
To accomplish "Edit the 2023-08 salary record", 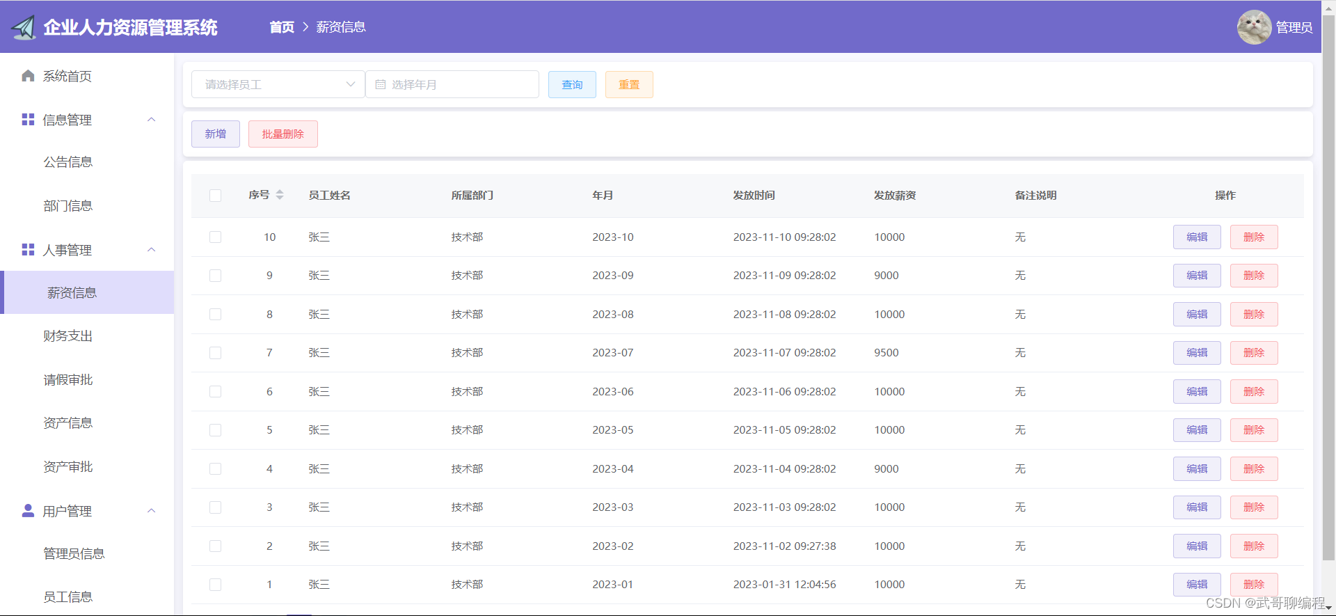I will tap(1197, 315).
